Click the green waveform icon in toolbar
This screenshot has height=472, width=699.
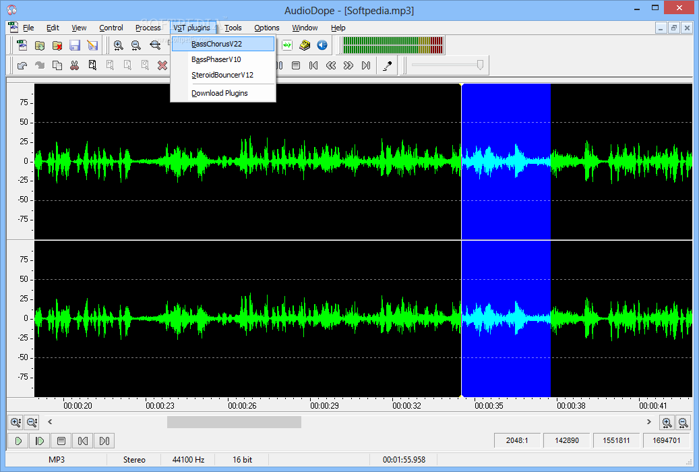[287, 45]
